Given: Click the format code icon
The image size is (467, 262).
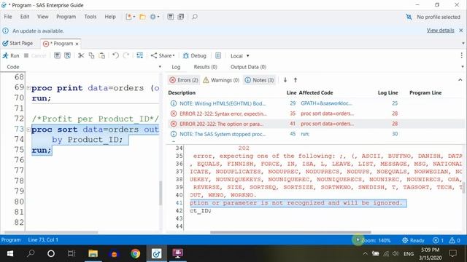Looking at the screenshot, I should (x=139, y=56).
